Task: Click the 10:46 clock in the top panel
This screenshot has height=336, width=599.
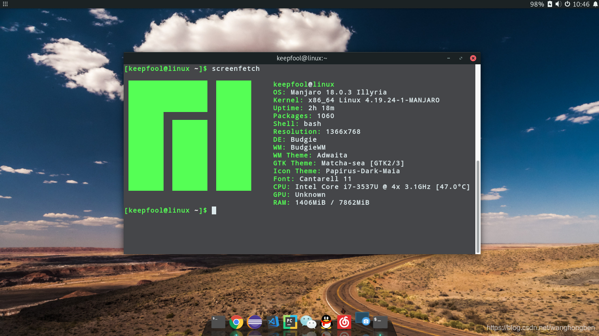Action: [x=581, y=4]
